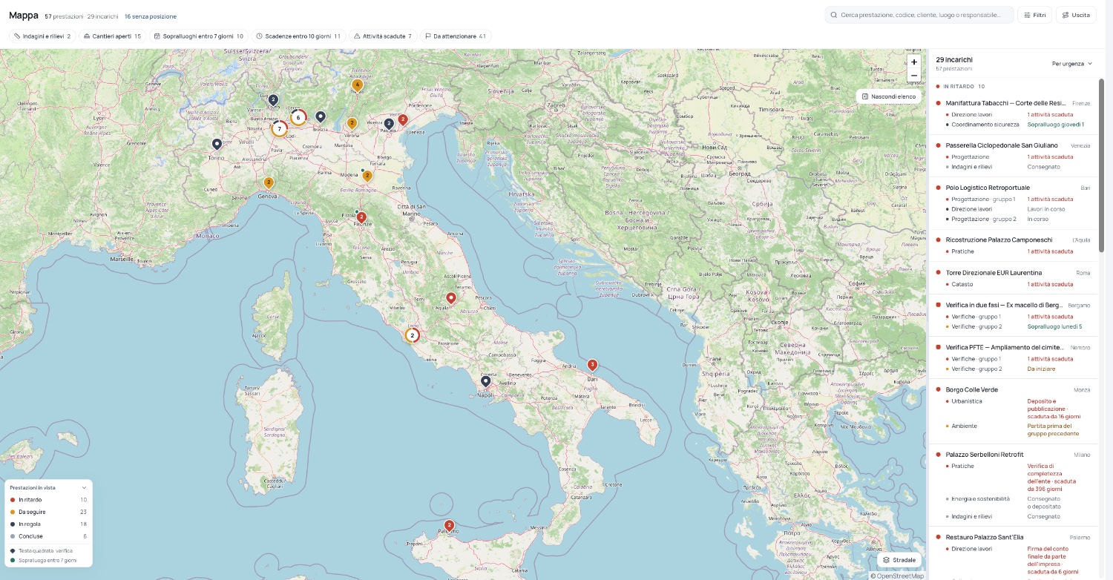
Task: Click the map marker at Torino
Action: point(217,144)
